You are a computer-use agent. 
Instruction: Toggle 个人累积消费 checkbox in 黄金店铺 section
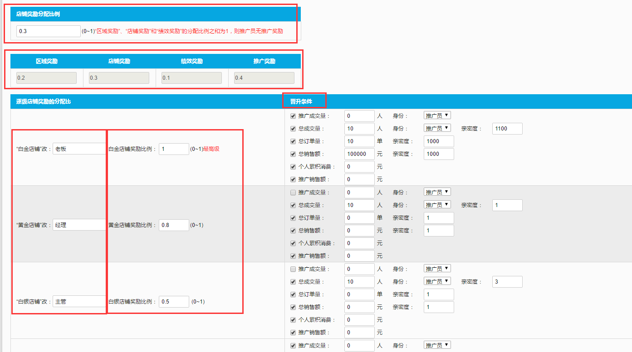(x=293, y=243)
